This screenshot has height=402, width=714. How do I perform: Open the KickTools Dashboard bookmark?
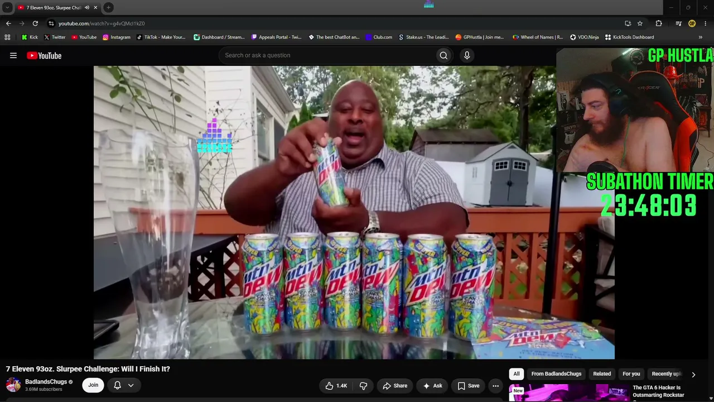(629, 37)
